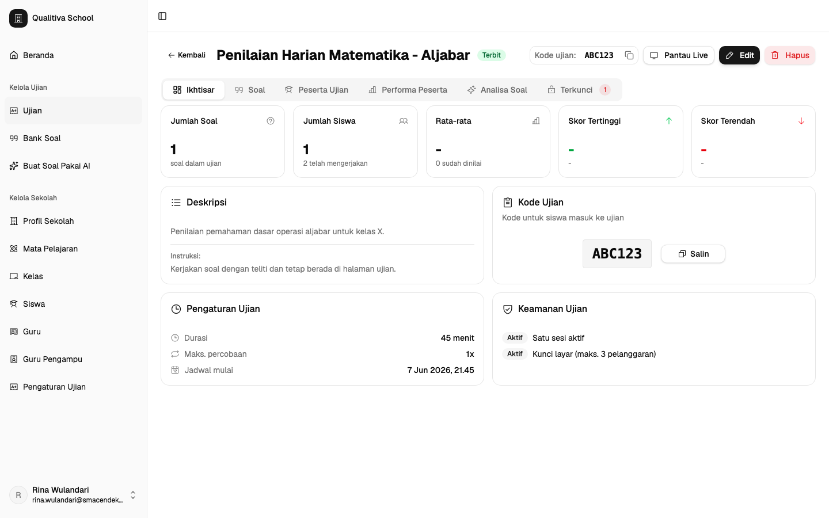Switch to the Soal tab
Screen dimensions: 829x518
tap(250, 90)
